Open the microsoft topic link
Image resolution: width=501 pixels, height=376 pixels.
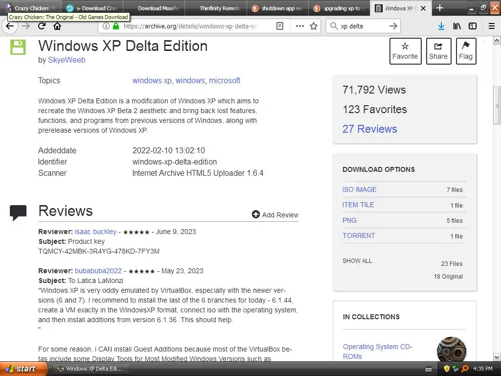coord(224,81)
